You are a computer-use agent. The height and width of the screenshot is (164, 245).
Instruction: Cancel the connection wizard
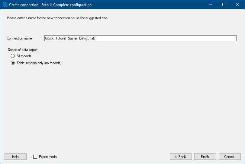(230, 157)
